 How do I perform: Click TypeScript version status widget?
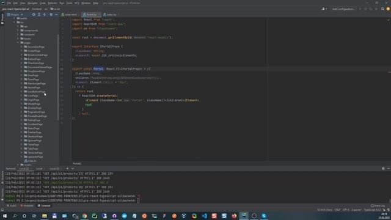tap(372, 210)
